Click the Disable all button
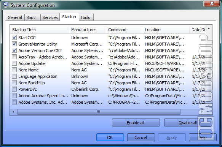 tap(188, 123)
